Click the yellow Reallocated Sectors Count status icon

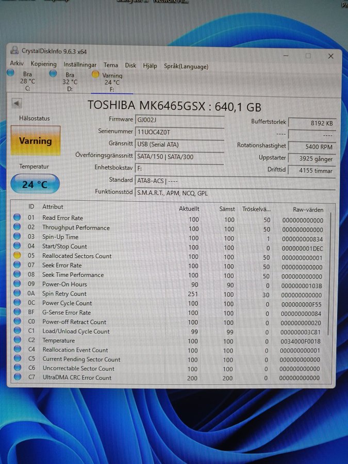pyautogui.click(x=17, y=256)
